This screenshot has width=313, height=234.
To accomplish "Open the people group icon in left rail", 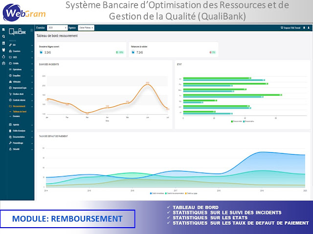I will click(x=3, y=50).
